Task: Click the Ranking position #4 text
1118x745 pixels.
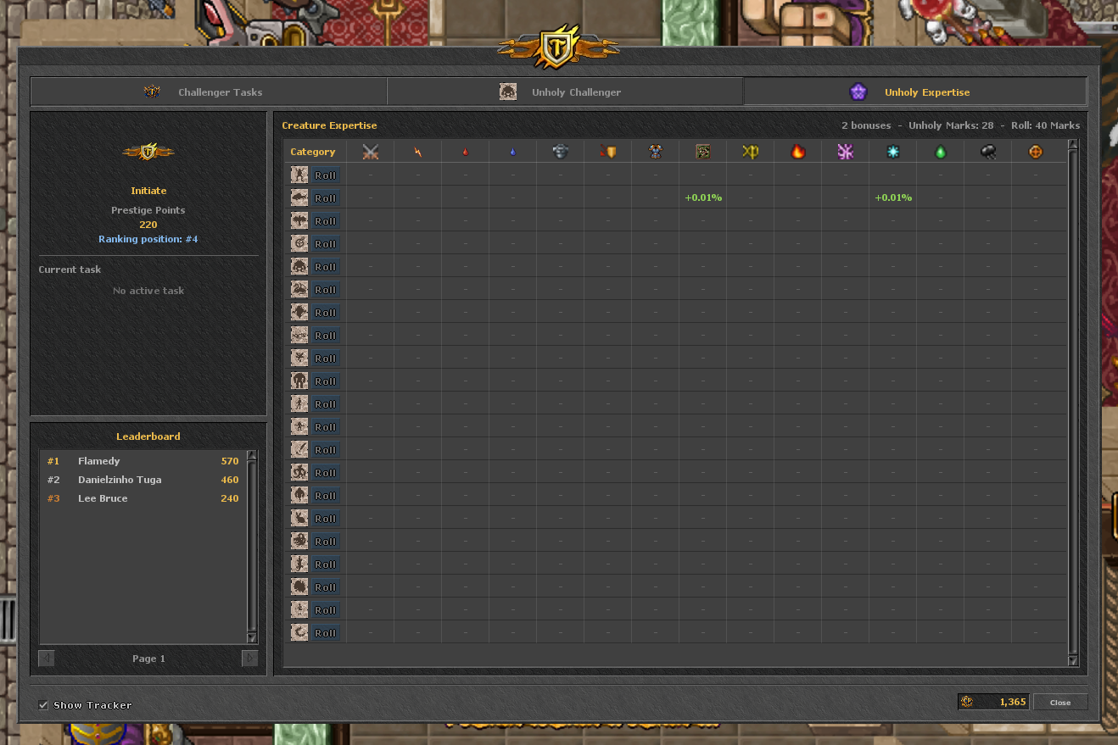Action: (148, 239)
